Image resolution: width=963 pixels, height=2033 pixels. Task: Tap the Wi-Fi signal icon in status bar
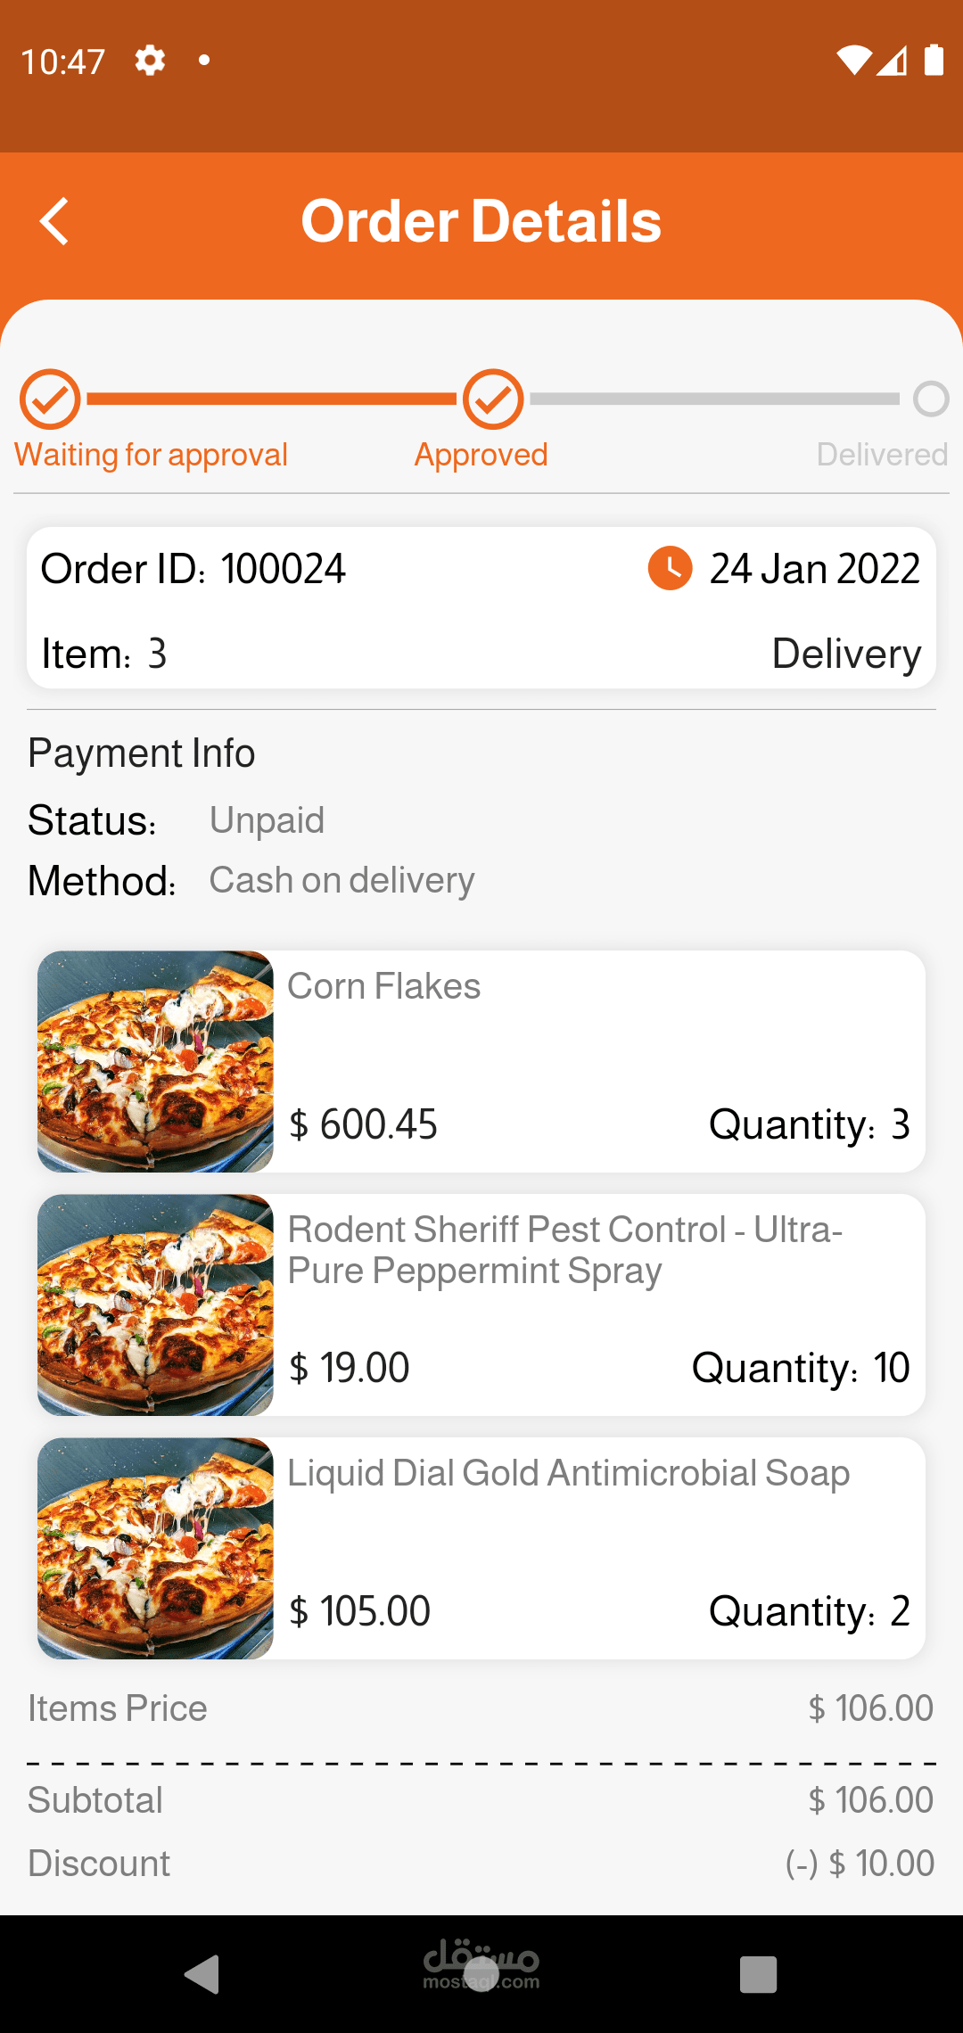point(853,60)
